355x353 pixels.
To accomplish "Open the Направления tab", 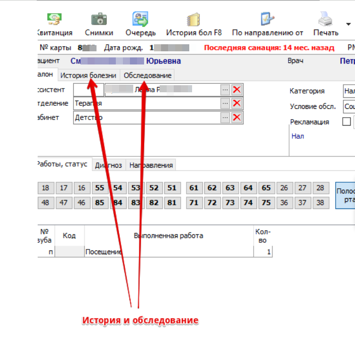I will coord(151,165).
